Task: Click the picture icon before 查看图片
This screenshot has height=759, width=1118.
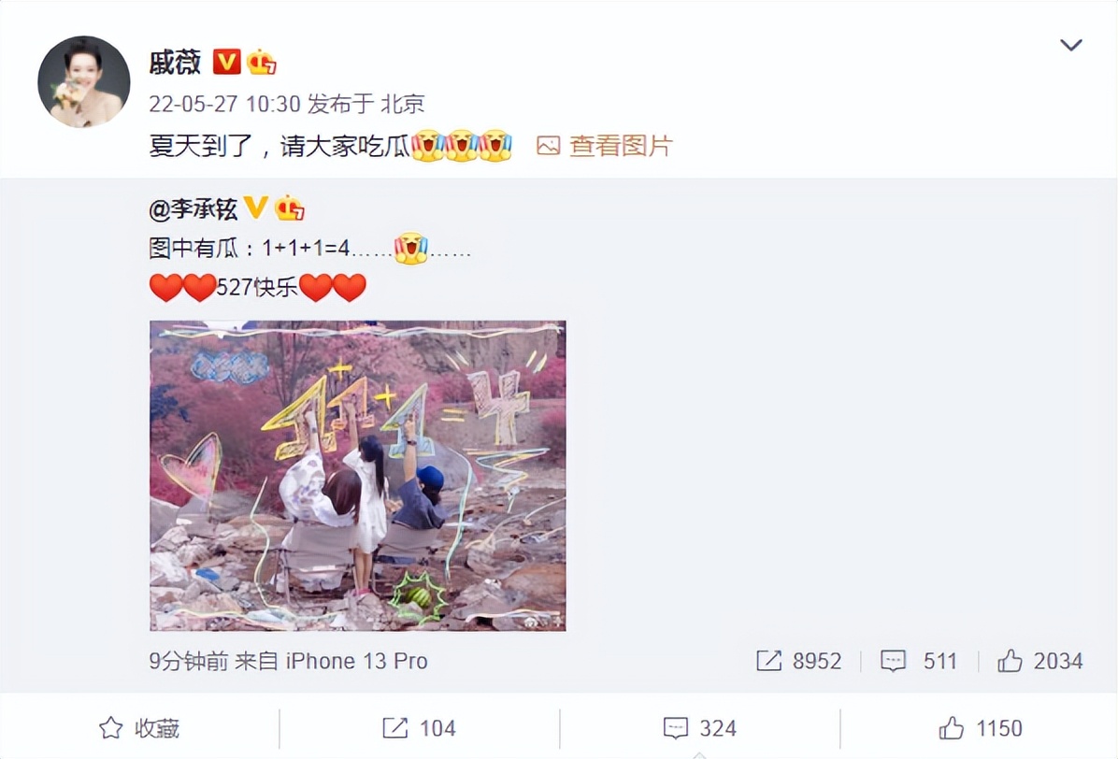Action: coord(549,146)
